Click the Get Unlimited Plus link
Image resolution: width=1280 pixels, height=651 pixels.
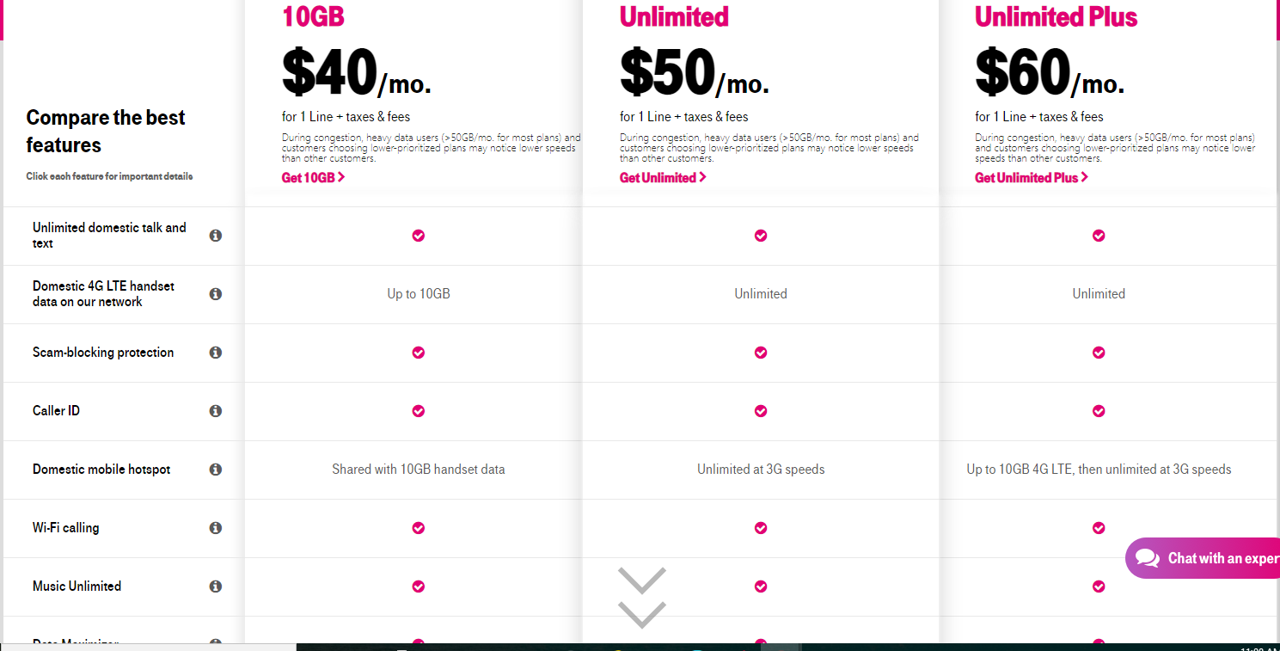click(1032, 177)
